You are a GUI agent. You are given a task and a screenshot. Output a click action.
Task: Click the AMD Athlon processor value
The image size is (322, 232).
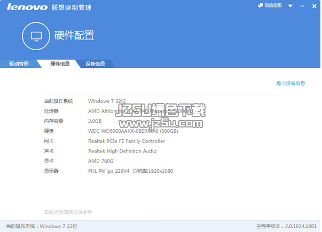pos(140,111)
